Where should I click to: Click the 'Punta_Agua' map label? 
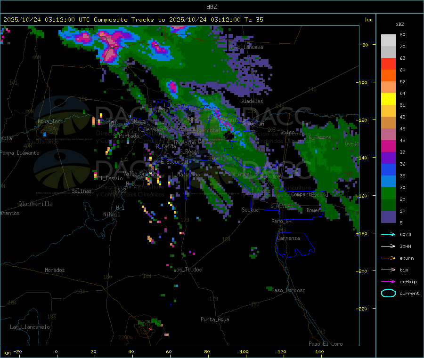point(215,320)
